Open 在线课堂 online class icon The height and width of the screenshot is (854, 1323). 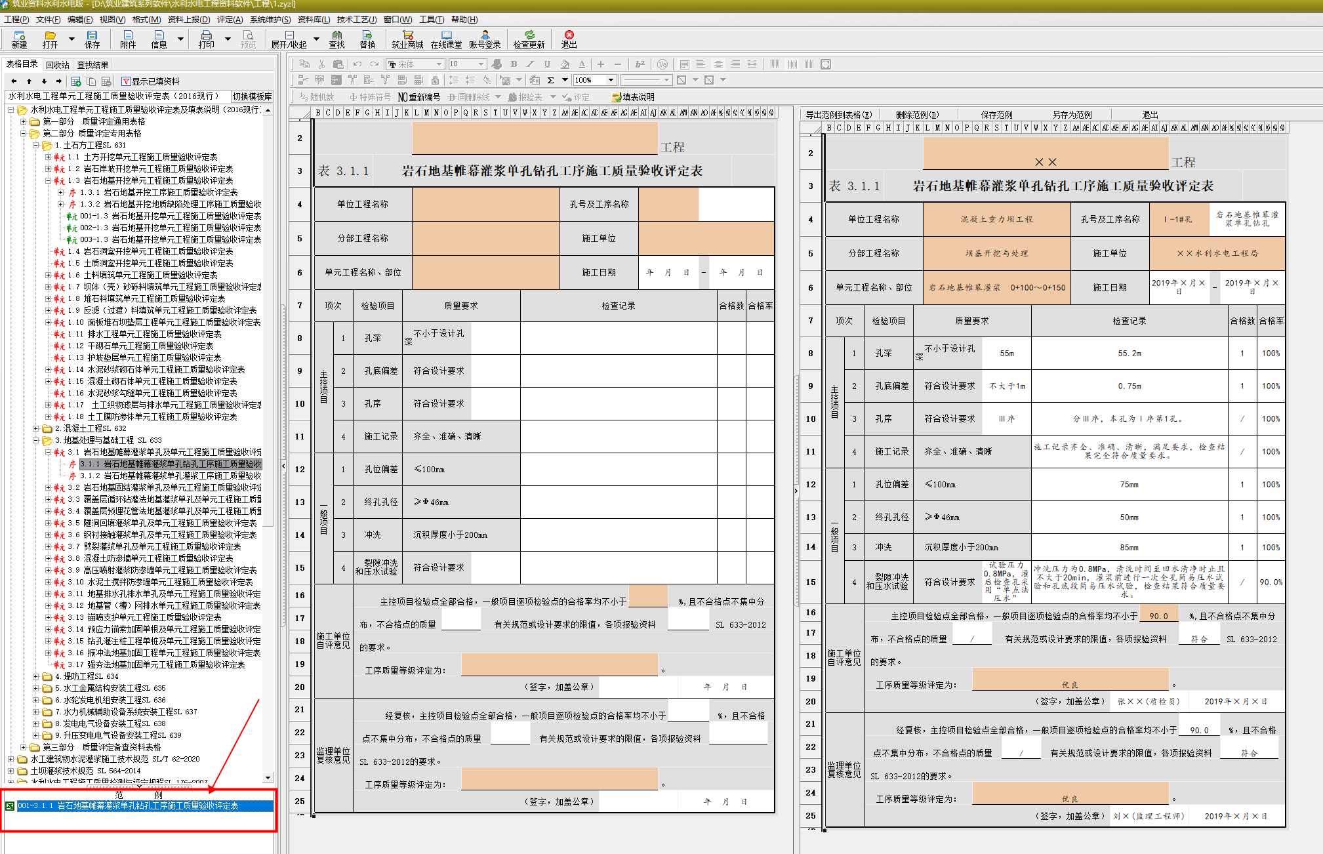tap(446, 39)
